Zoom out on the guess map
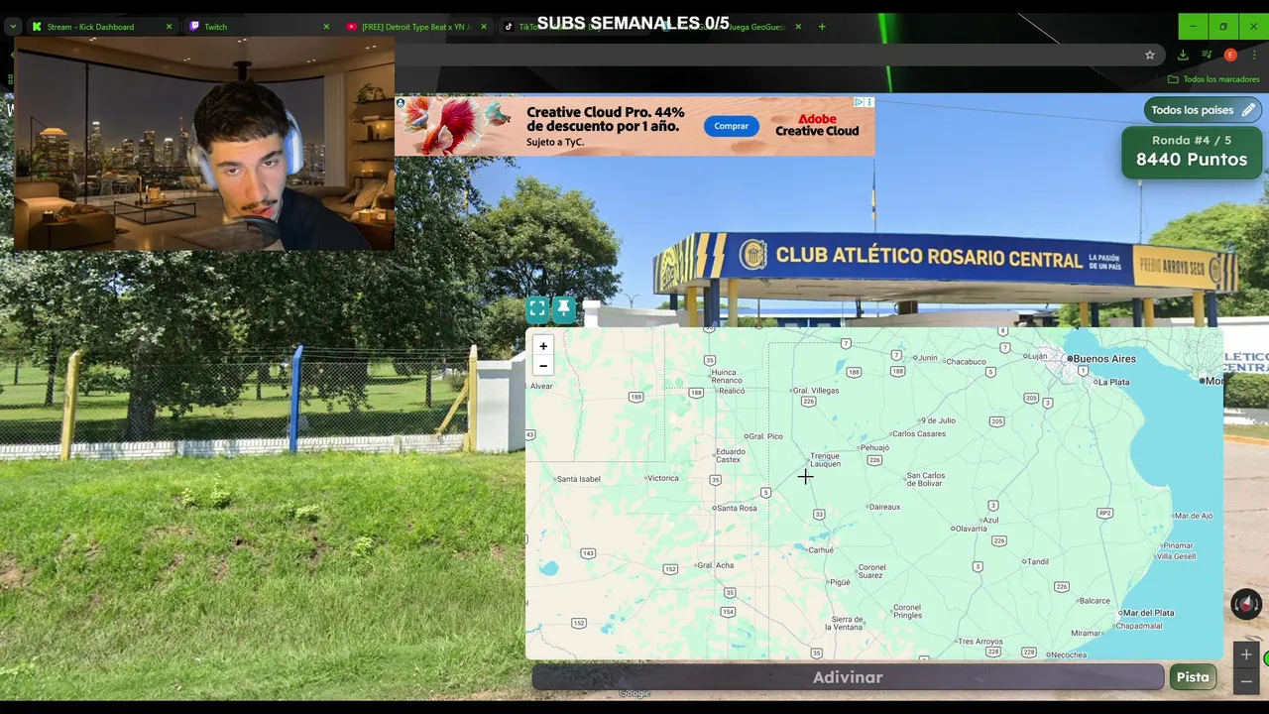Image resolution: width=1269 pixels, height=714 pixels. pos(542,366)
